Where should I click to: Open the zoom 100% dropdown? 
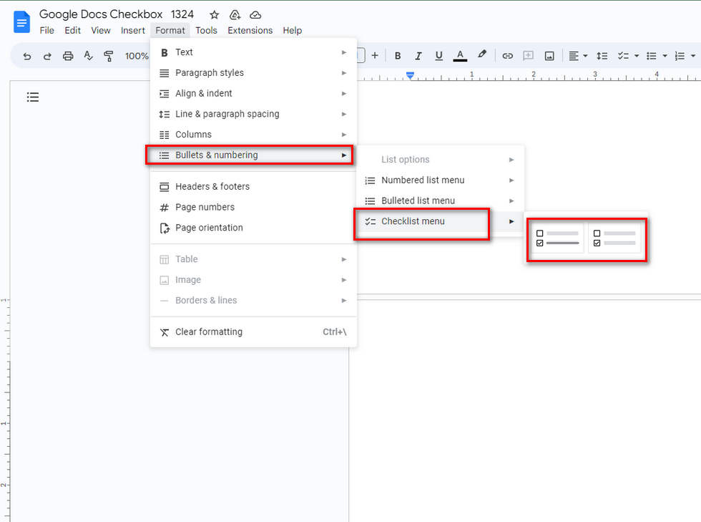(x=137, y=56)
